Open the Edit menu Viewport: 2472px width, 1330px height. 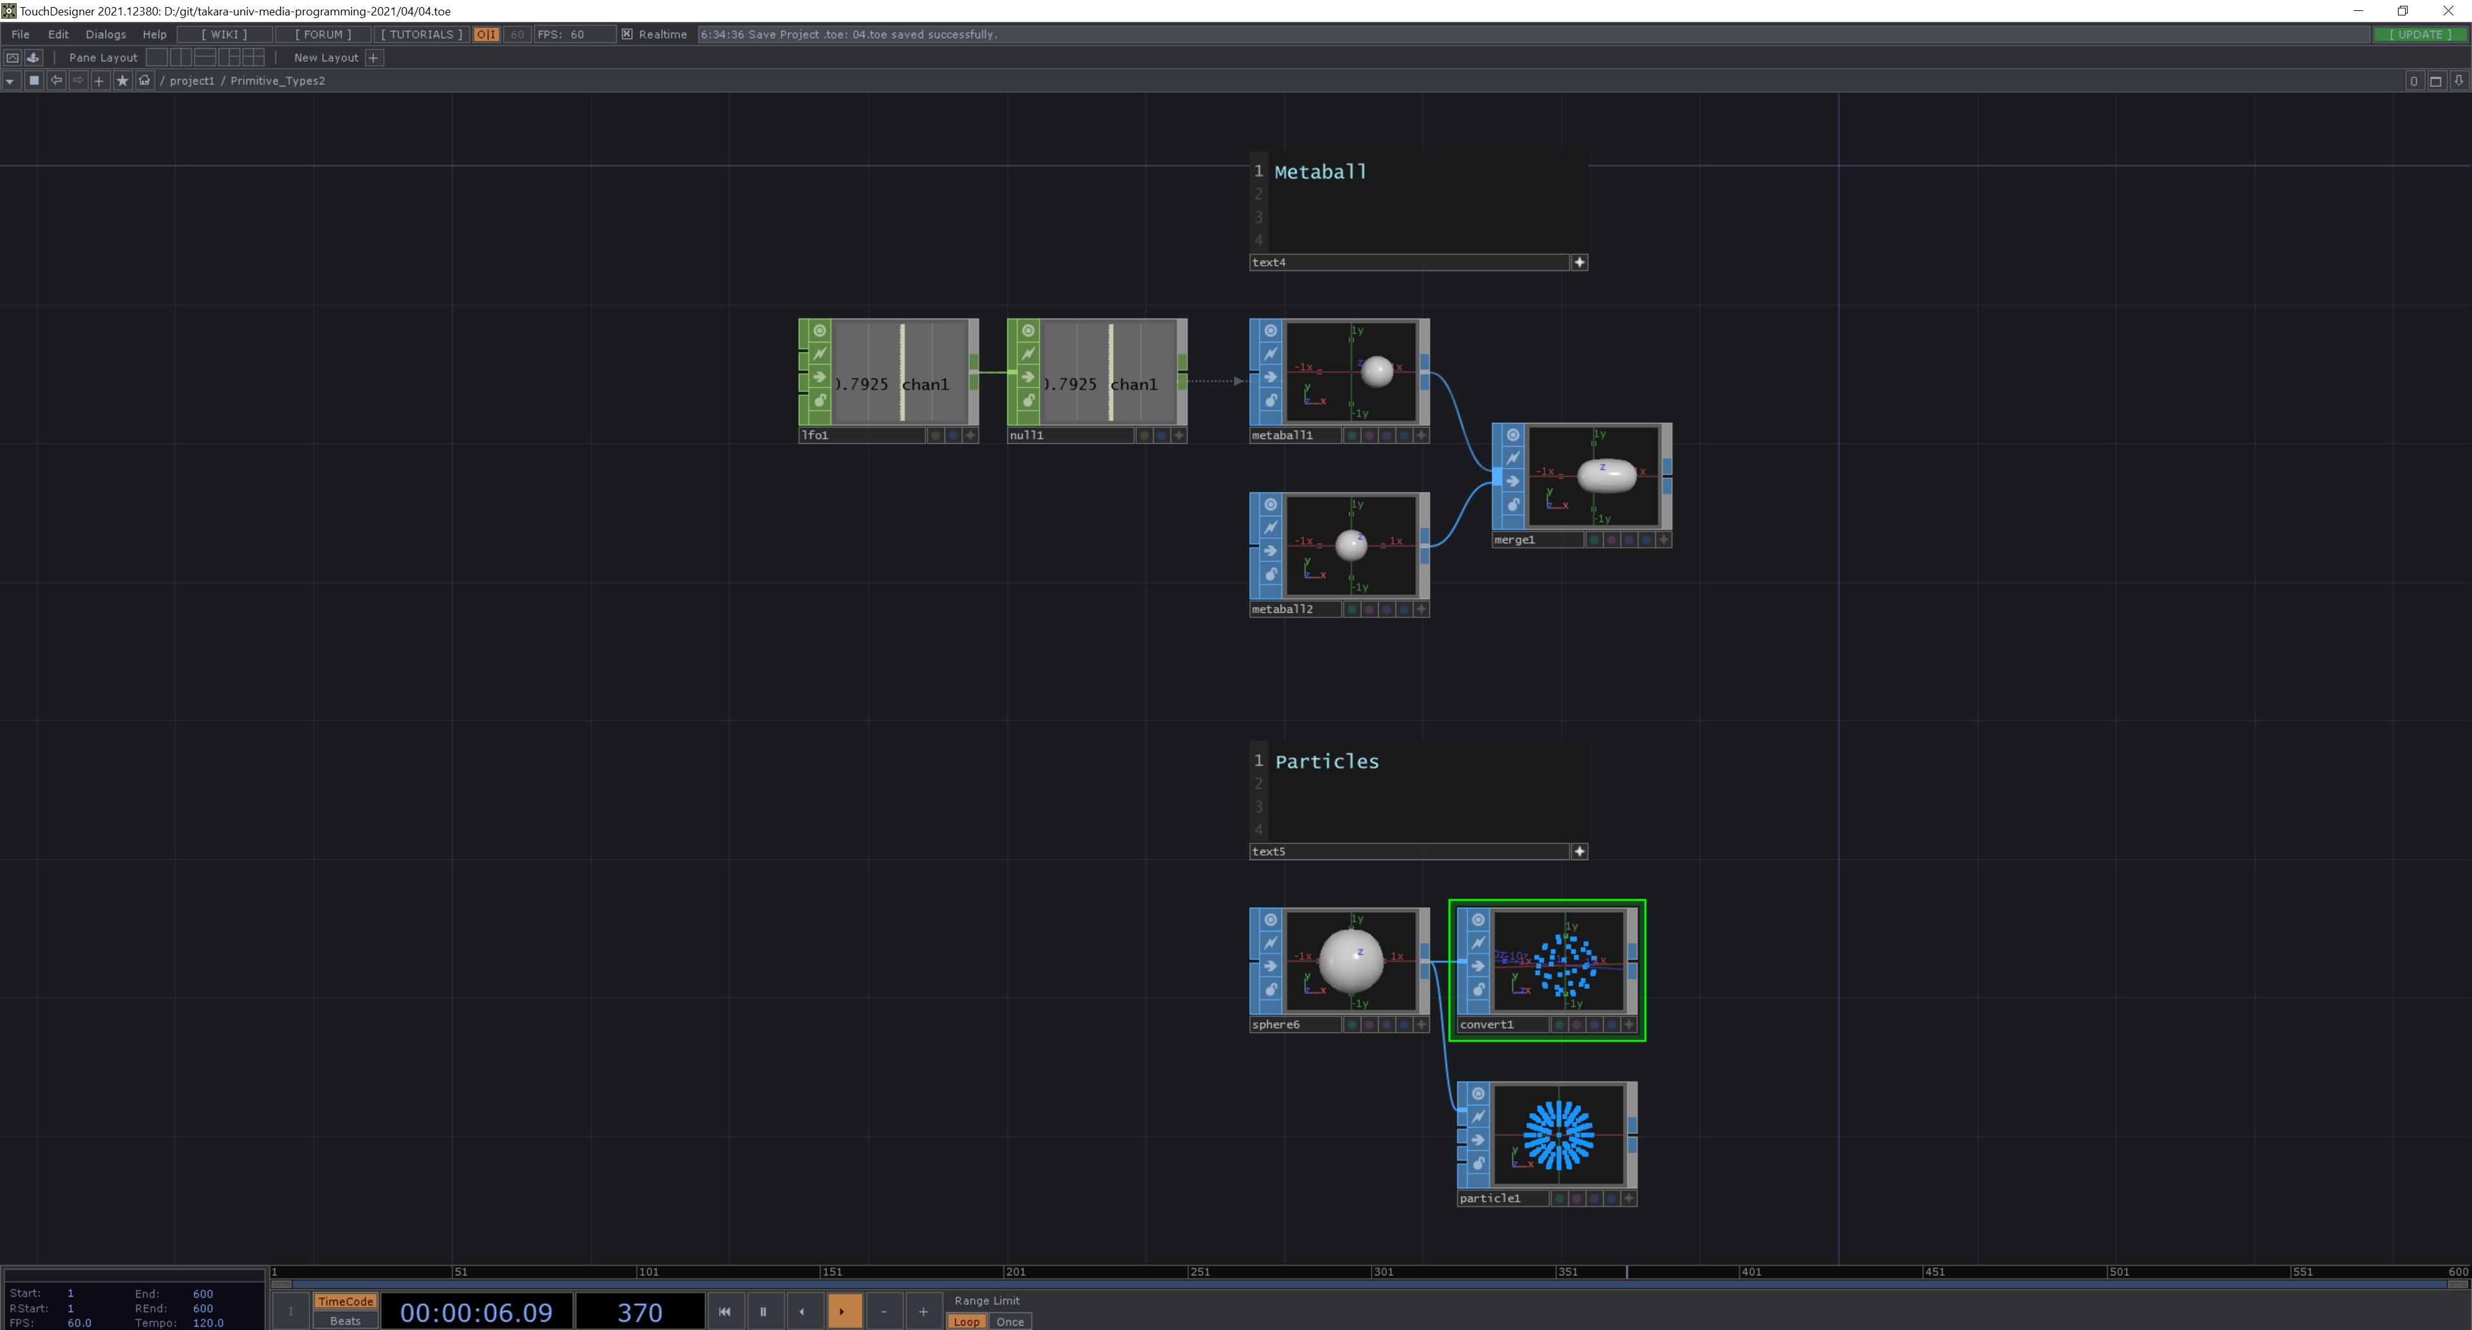point(59,35)
